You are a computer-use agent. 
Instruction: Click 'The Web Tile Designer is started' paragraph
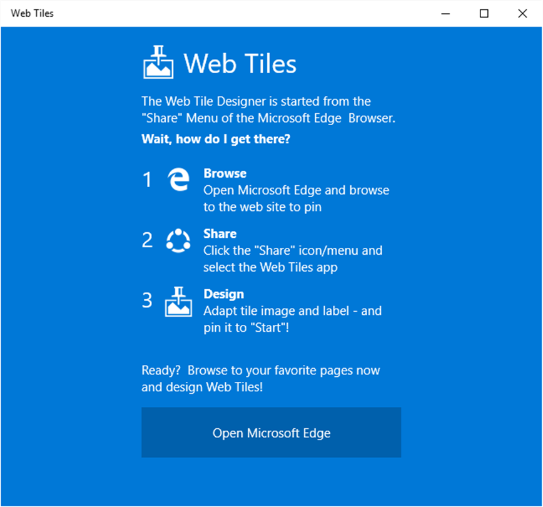(268, 110)
